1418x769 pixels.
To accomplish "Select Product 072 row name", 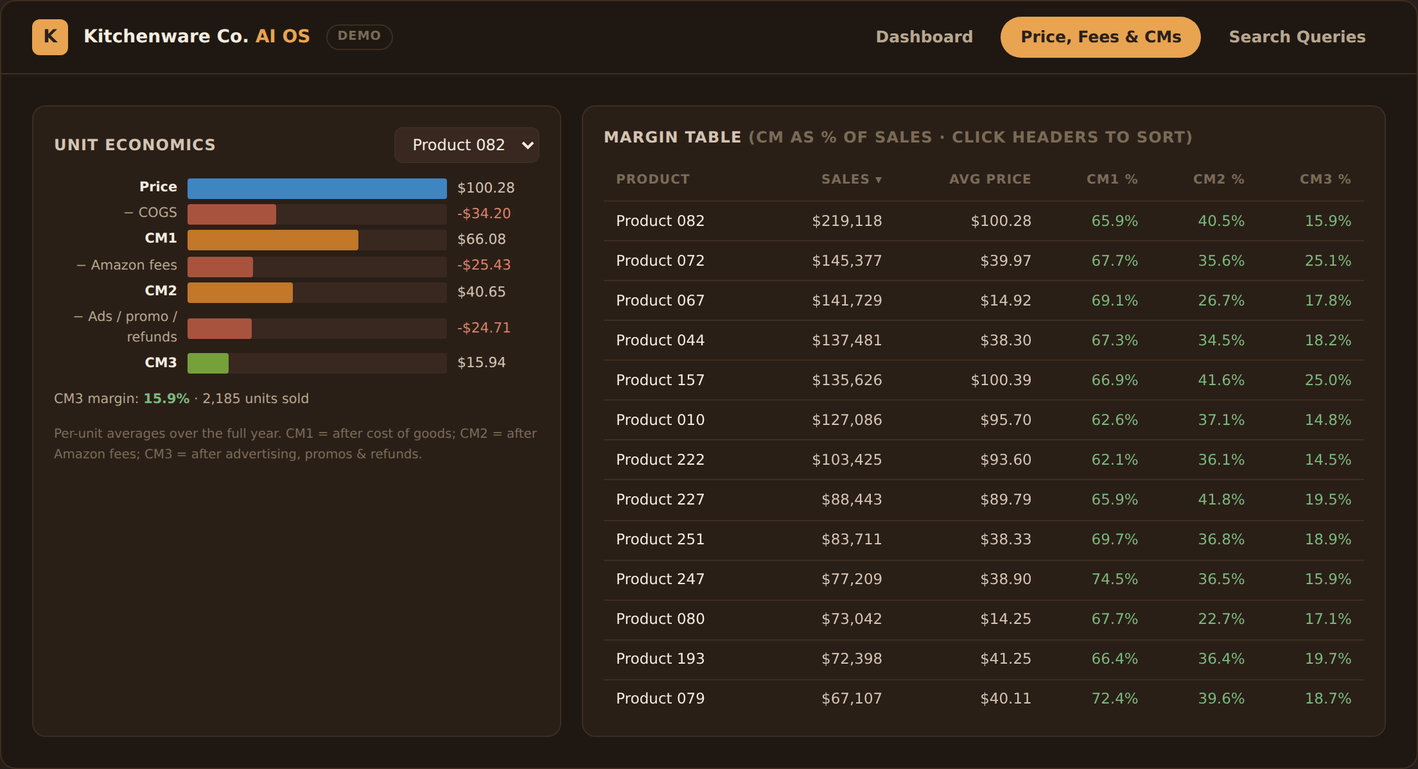I will 660,261.
